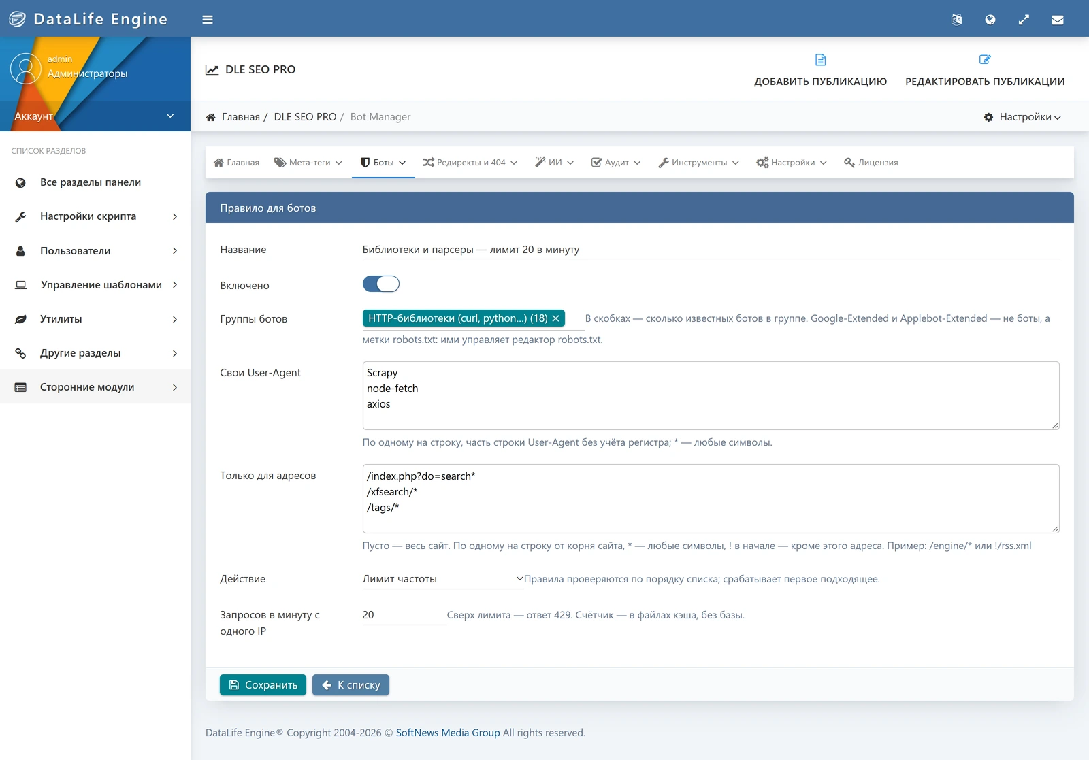Screen dimensions: 1089x760
Task: Click into the Только для адресов textarea
Action: 711,499
